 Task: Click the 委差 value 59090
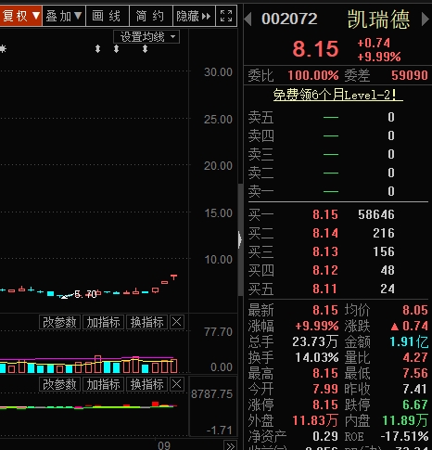[410, 75]
